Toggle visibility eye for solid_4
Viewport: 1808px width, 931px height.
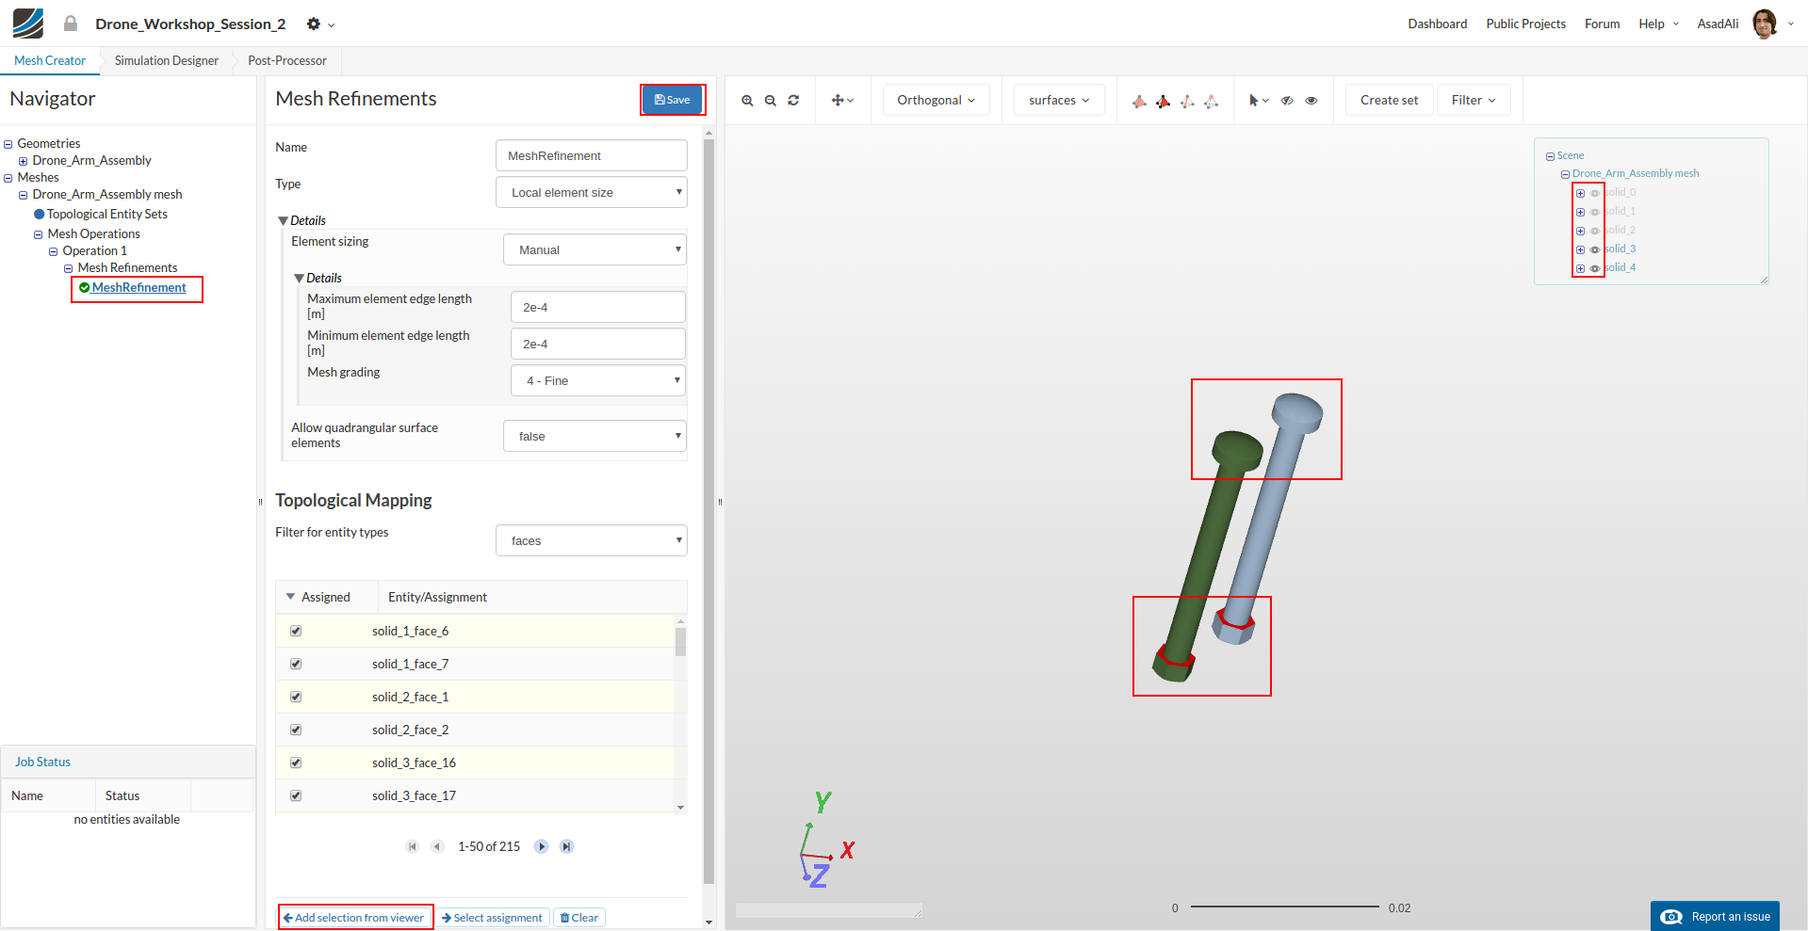(x=1595, y=268)
